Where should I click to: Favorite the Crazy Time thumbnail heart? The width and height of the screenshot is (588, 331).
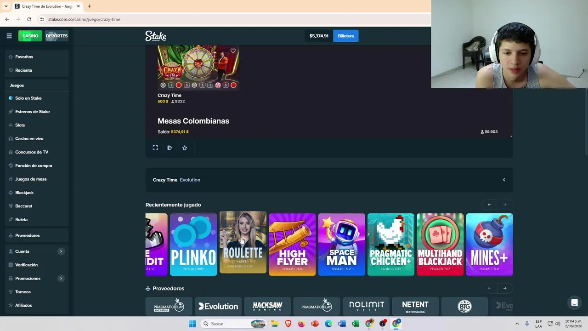click(233, 51)
